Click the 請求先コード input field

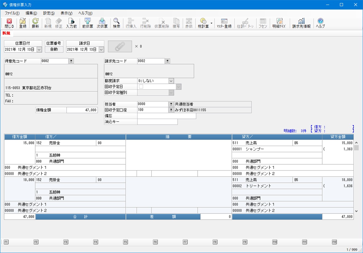(151, 61)
